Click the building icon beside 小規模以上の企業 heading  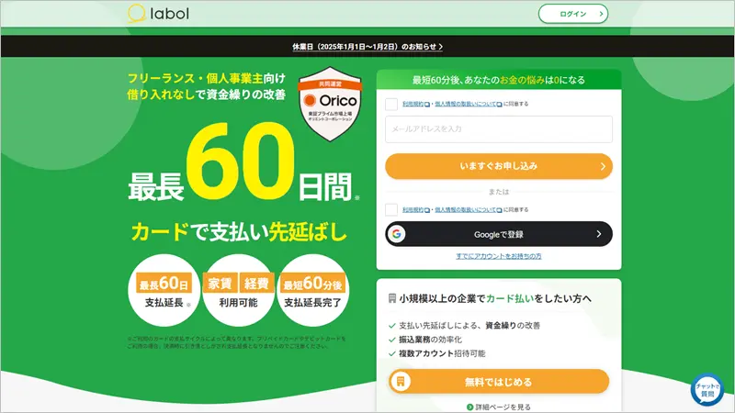[x=393, y=299]
